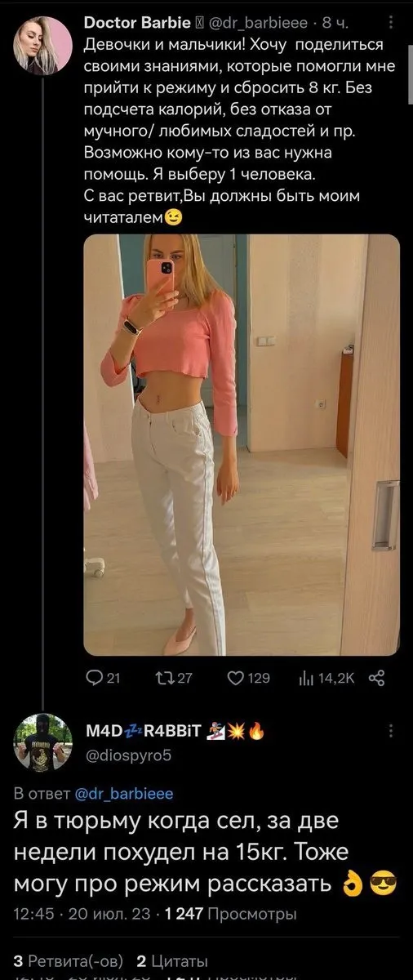Click the @dr_barbieee mention link in the reply

(x=124, y=792)
